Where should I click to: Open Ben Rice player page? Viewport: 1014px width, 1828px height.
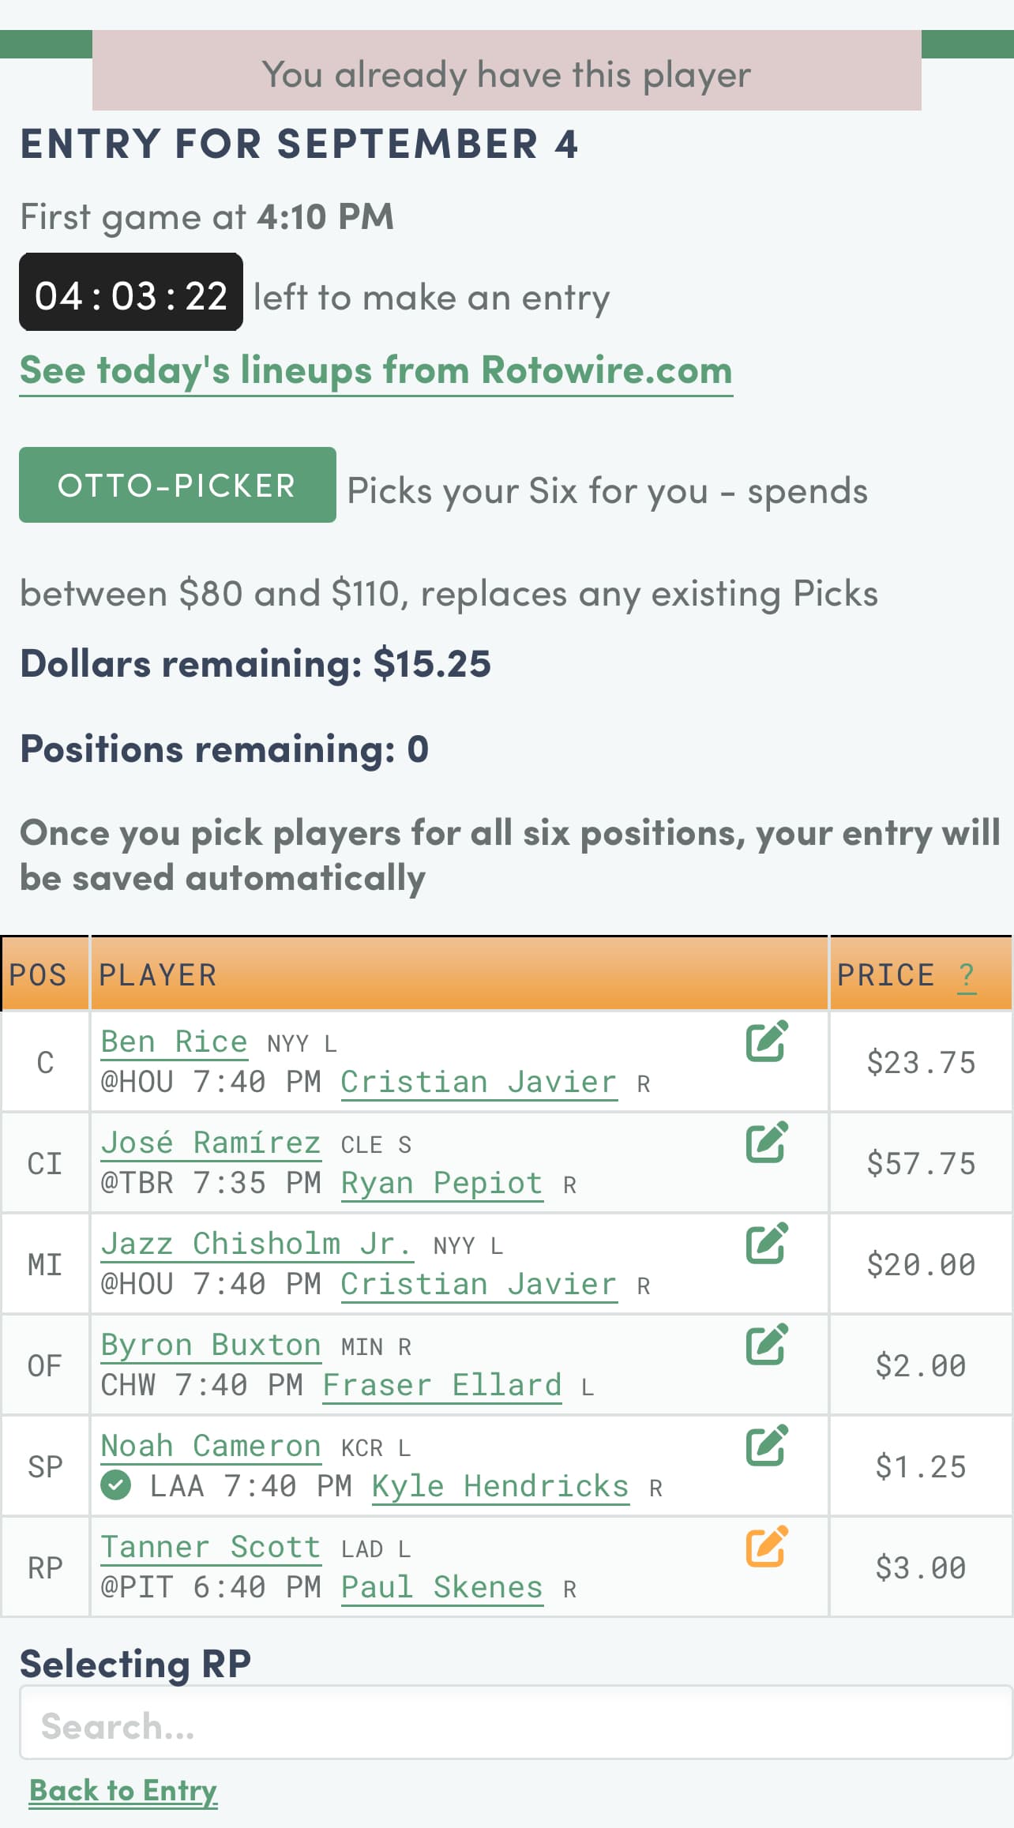(x=174, y=1042)
